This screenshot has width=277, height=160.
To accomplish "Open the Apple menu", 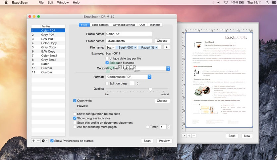I will coord(6,2).
